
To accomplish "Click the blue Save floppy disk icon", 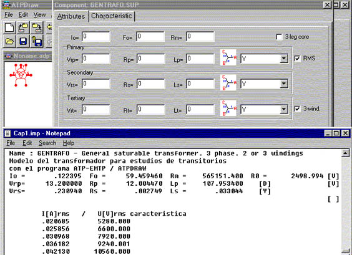I will (23, 41).
